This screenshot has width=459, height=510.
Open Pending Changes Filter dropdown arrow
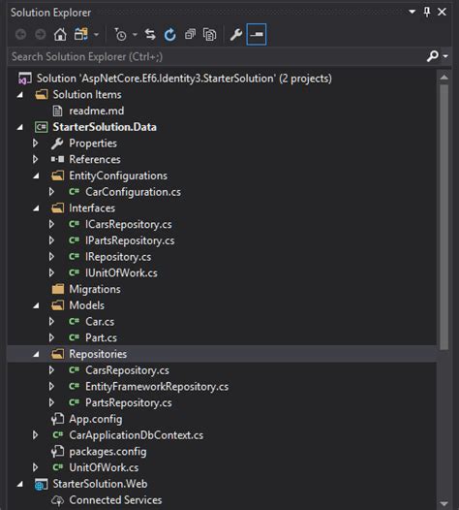(x=135, y=35)
